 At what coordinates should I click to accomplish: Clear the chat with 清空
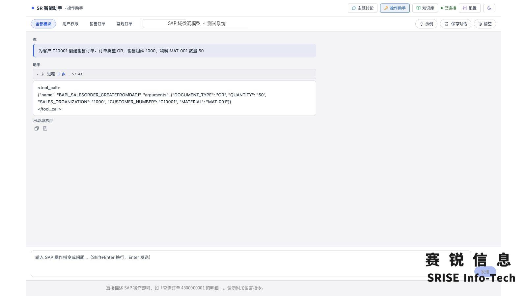(x=485, y=24)
